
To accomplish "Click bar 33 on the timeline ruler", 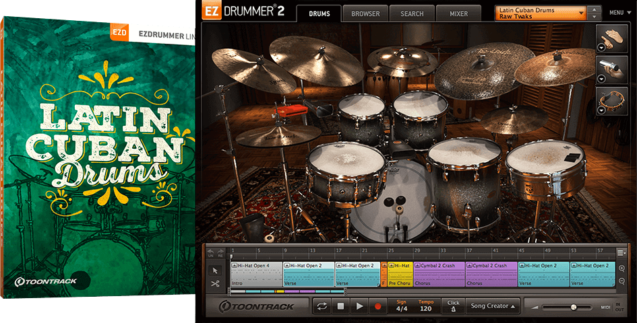I will [x=443, y=251].
